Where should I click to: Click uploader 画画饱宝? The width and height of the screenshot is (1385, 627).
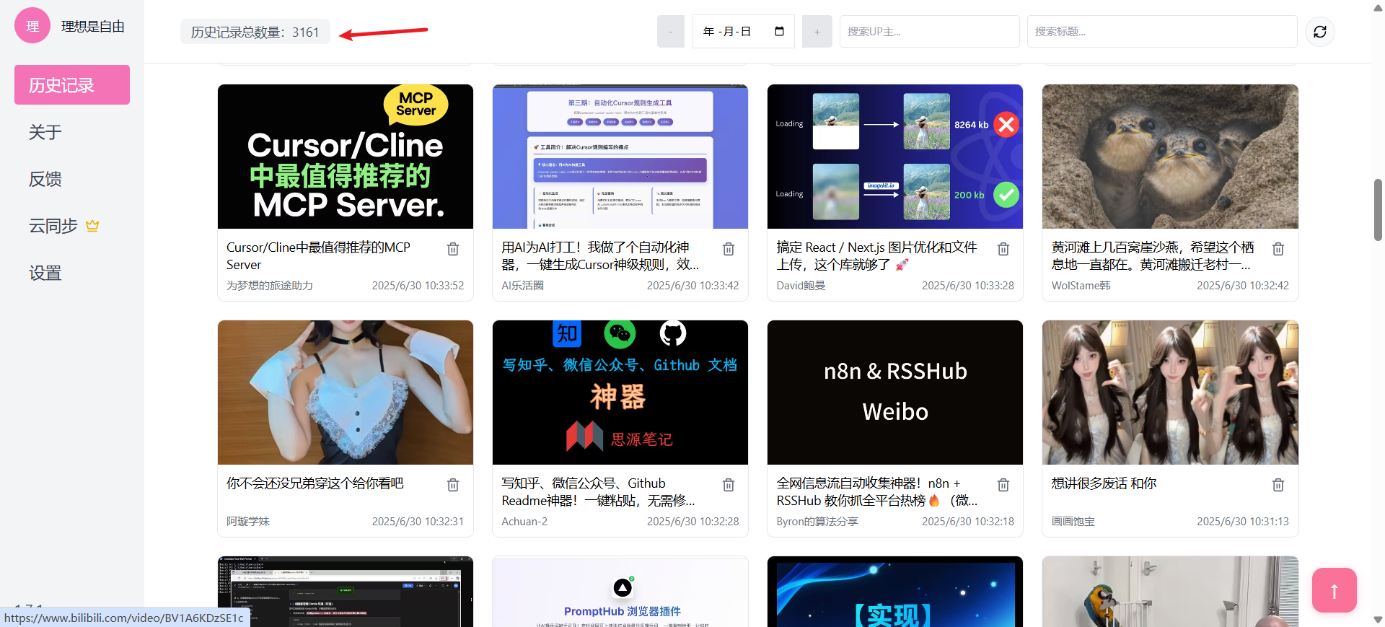pos(1073,522)
